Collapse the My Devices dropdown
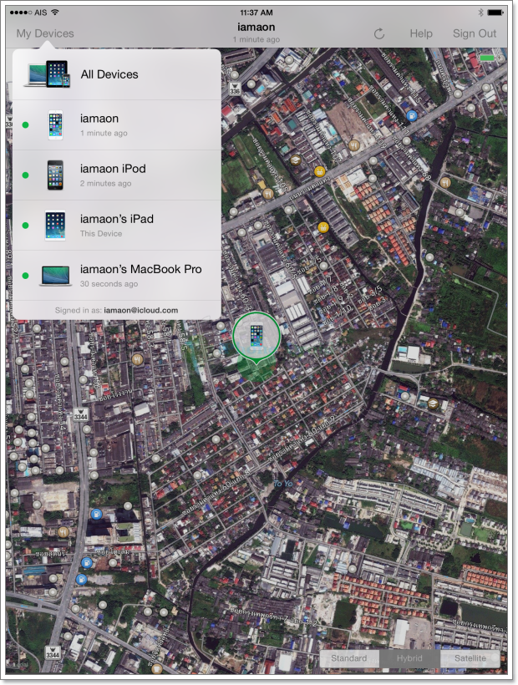 pyautogui.click(x=45, y=33)
